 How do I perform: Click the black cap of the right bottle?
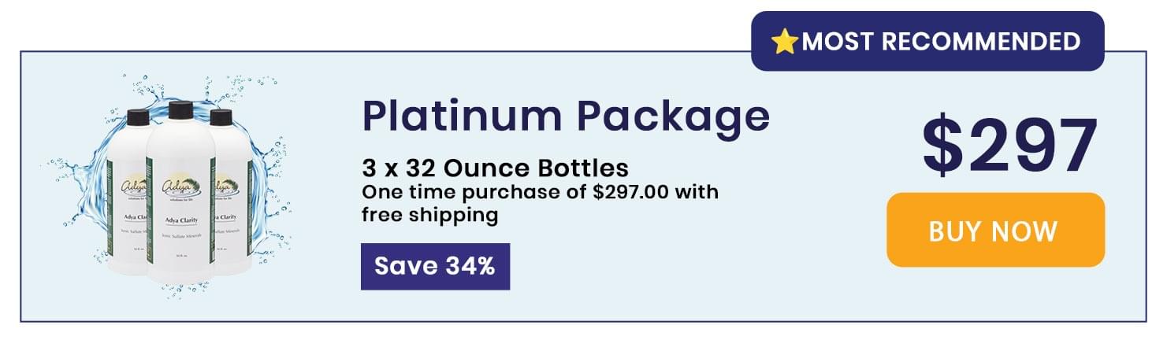pyautogui.click(x=222, y=119)
